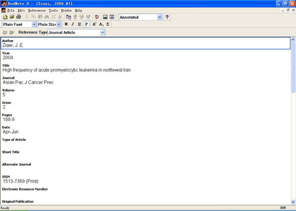Apply the Subscript formatting icon
Viewport: 296px width, 211px height.
tap(101, 24)
